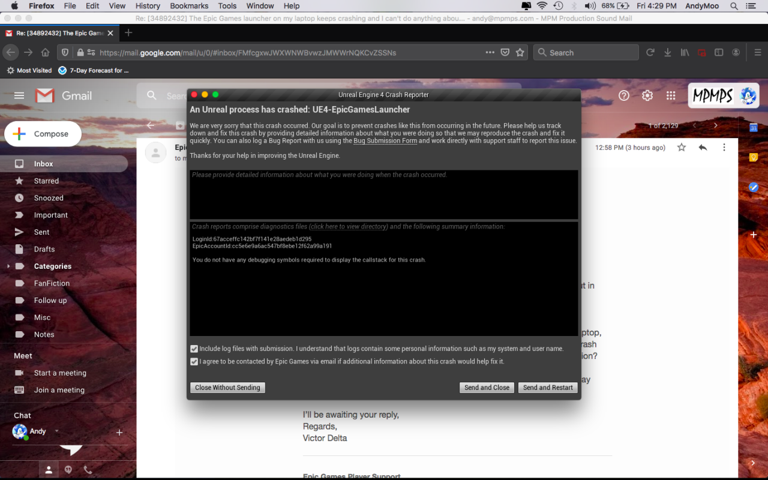
Task: Open the Bug Submission Form link
Action: [x=385, y=141]
